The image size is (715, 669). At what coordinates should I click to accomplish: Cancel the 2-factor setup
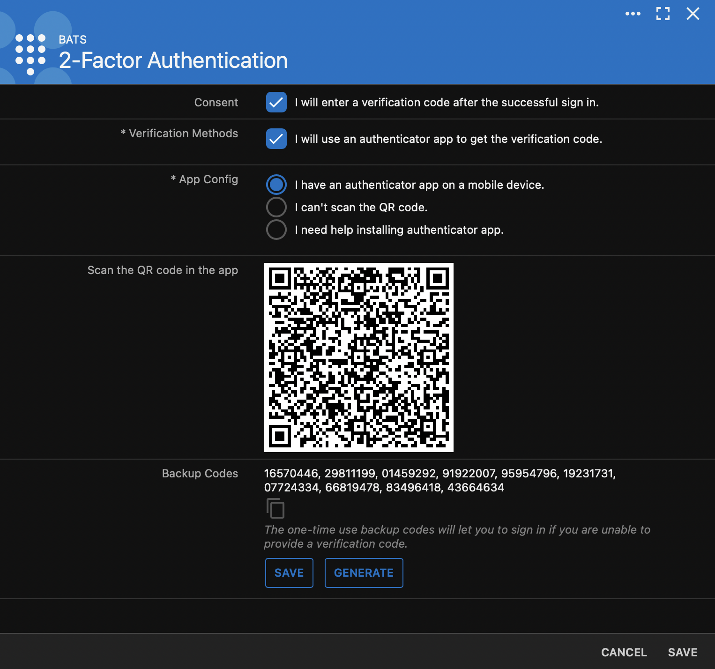(624, 652)
